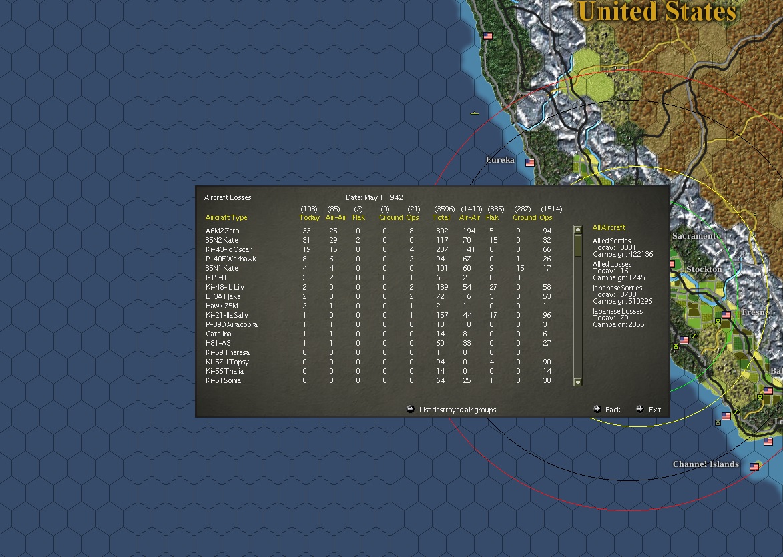Sort by the Today column header

(309, 217)
